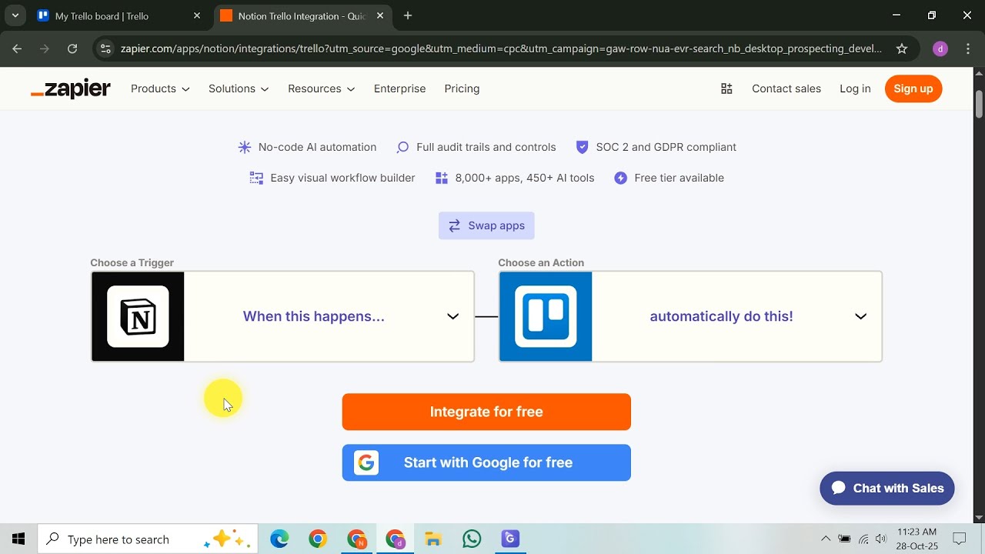Click the browser address bar URL
The height and width of the screenshot is (554, 985).
[x=501, y=48]
